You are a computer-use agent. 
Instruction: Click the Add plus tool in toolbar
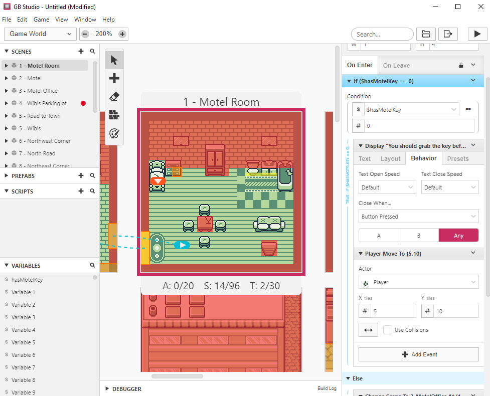pos(114,78)
